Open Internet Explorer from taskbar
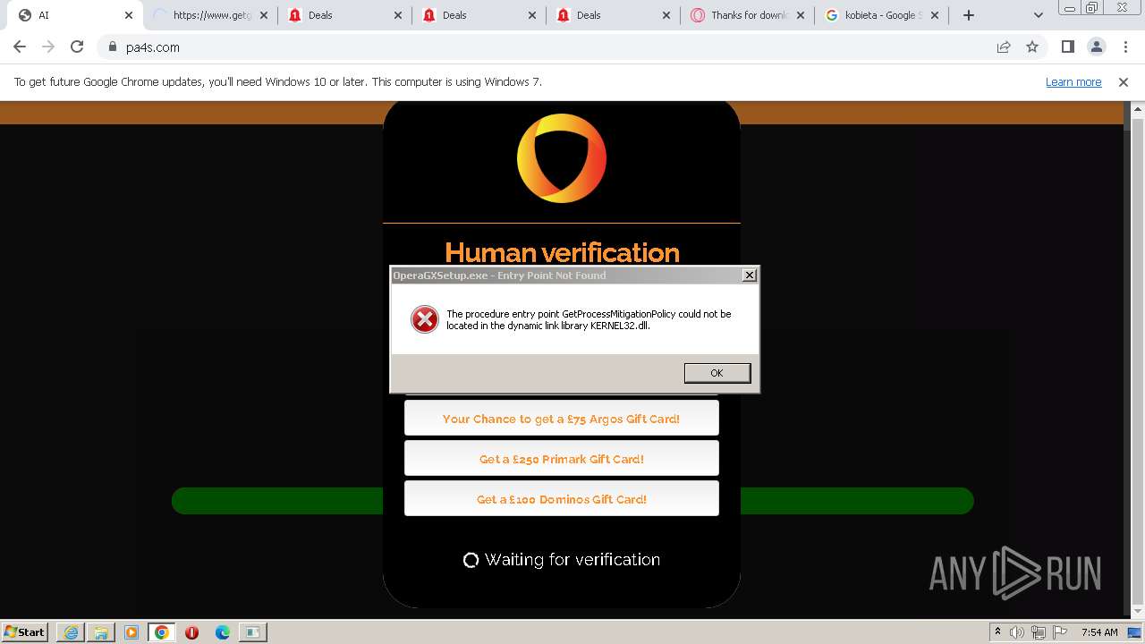The height and width of the screenshot is (644, 1145). click(71, 632)
